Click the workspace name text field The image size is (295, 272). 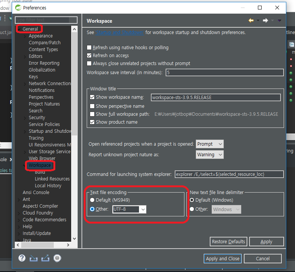coord(216,97)
